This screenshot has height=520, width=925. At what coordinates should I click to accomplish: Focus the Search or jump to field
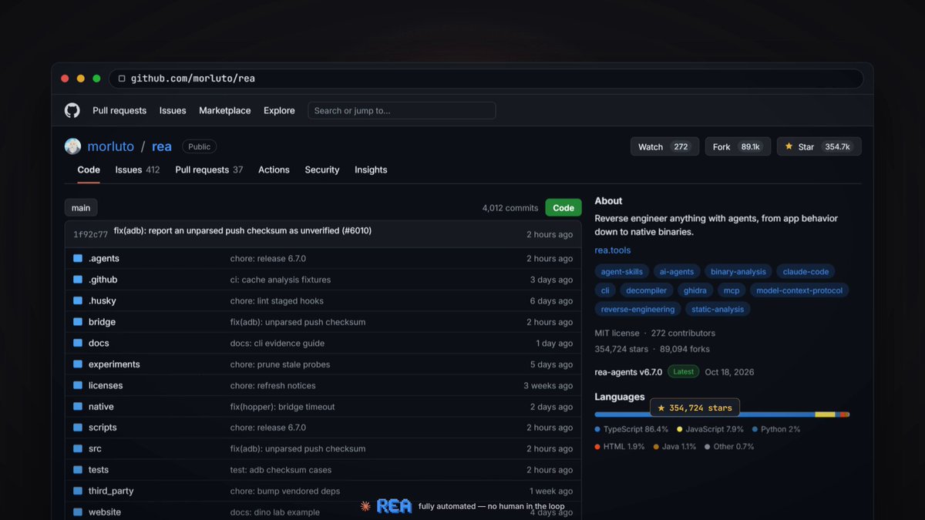[402, 110]
